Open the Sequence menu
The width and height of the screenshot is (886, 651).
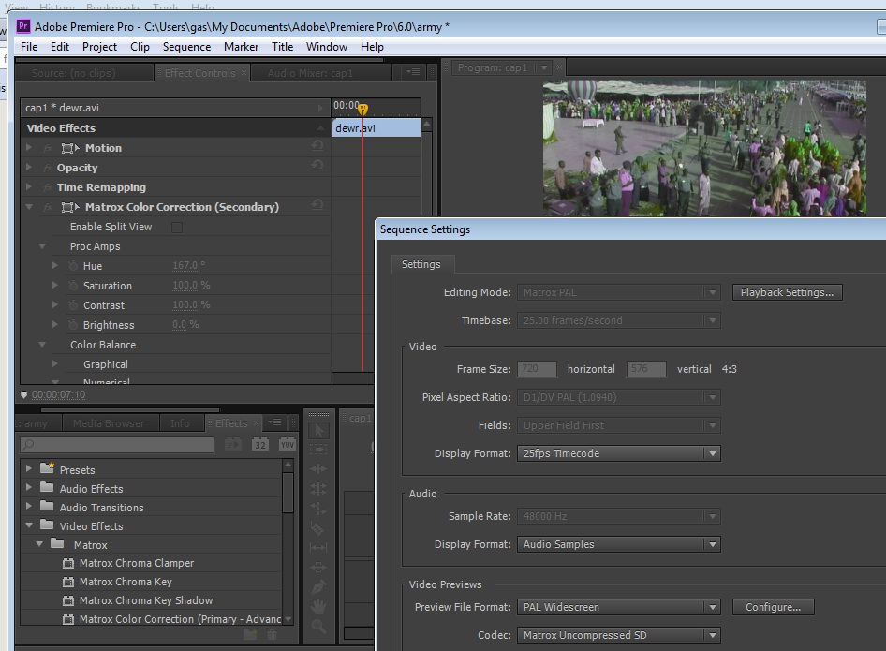click(x=186, y=47)
